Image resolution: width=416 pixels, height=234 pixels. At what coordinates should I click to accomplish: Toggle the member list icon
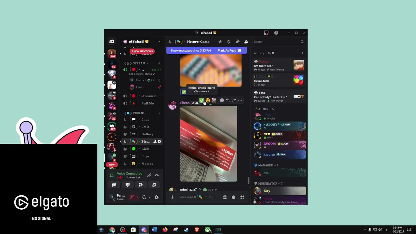[246, 42]
